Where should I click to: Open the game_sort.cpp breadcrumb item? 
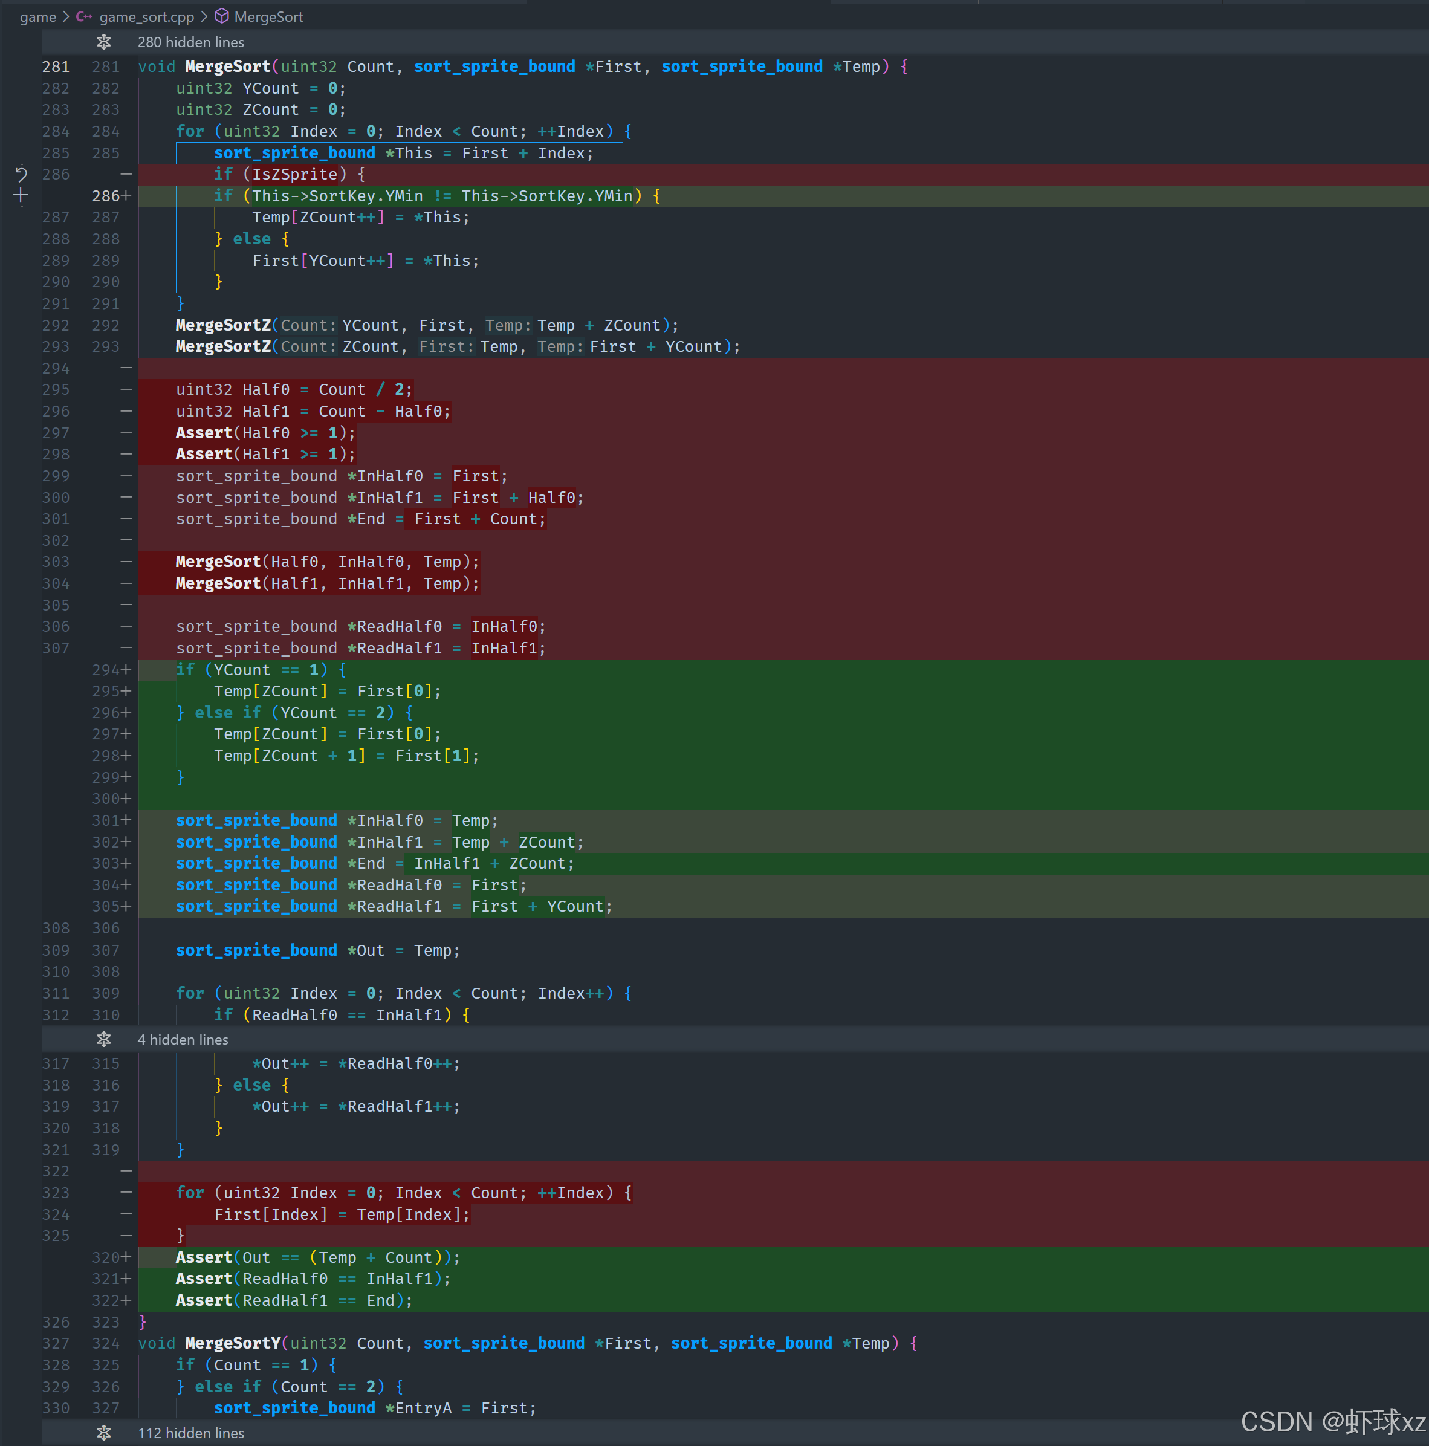point(146,16)
